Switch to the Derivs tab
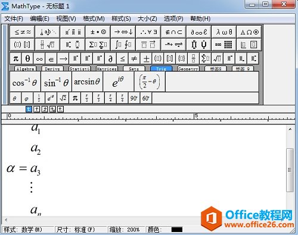The height and width of the screenshot is (235, 298). [x=52, y=68]
